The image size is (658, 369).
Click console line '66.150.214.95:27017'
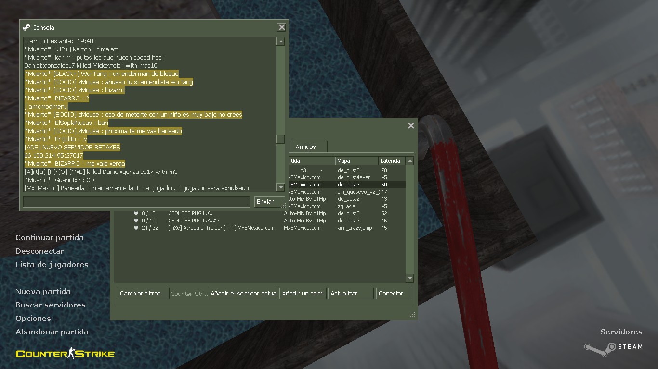[54, 156]
